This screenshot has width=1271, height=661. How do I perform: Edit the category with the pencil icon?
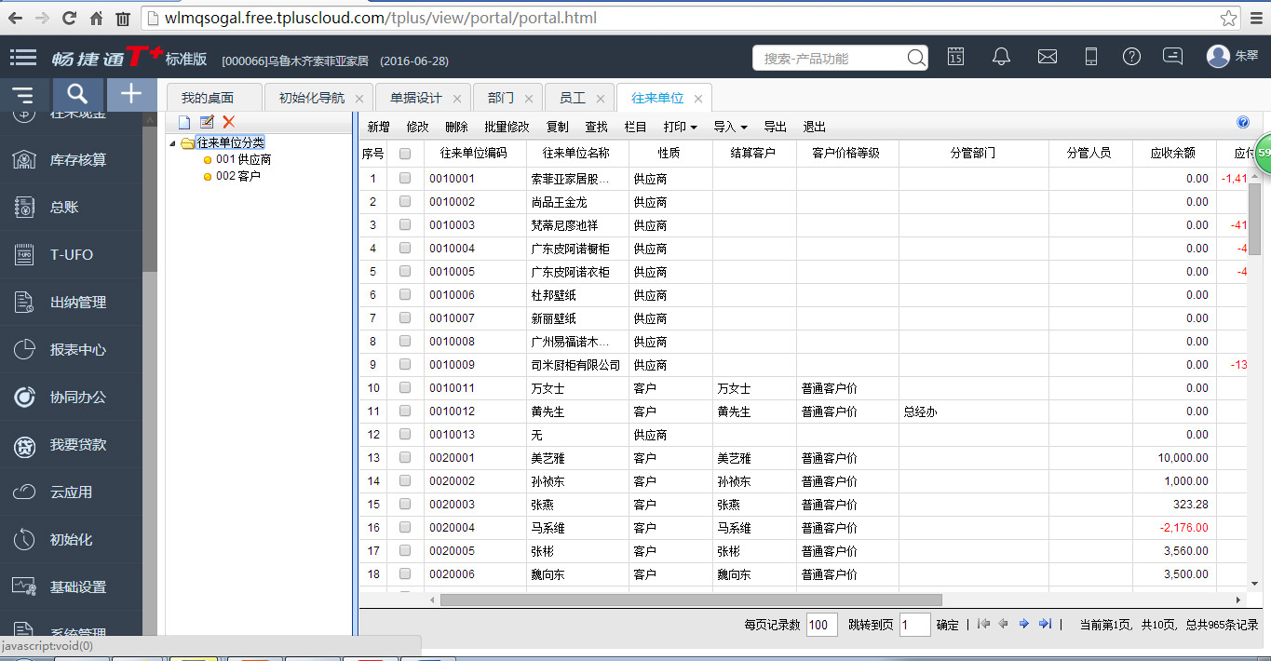pos(207,122)
